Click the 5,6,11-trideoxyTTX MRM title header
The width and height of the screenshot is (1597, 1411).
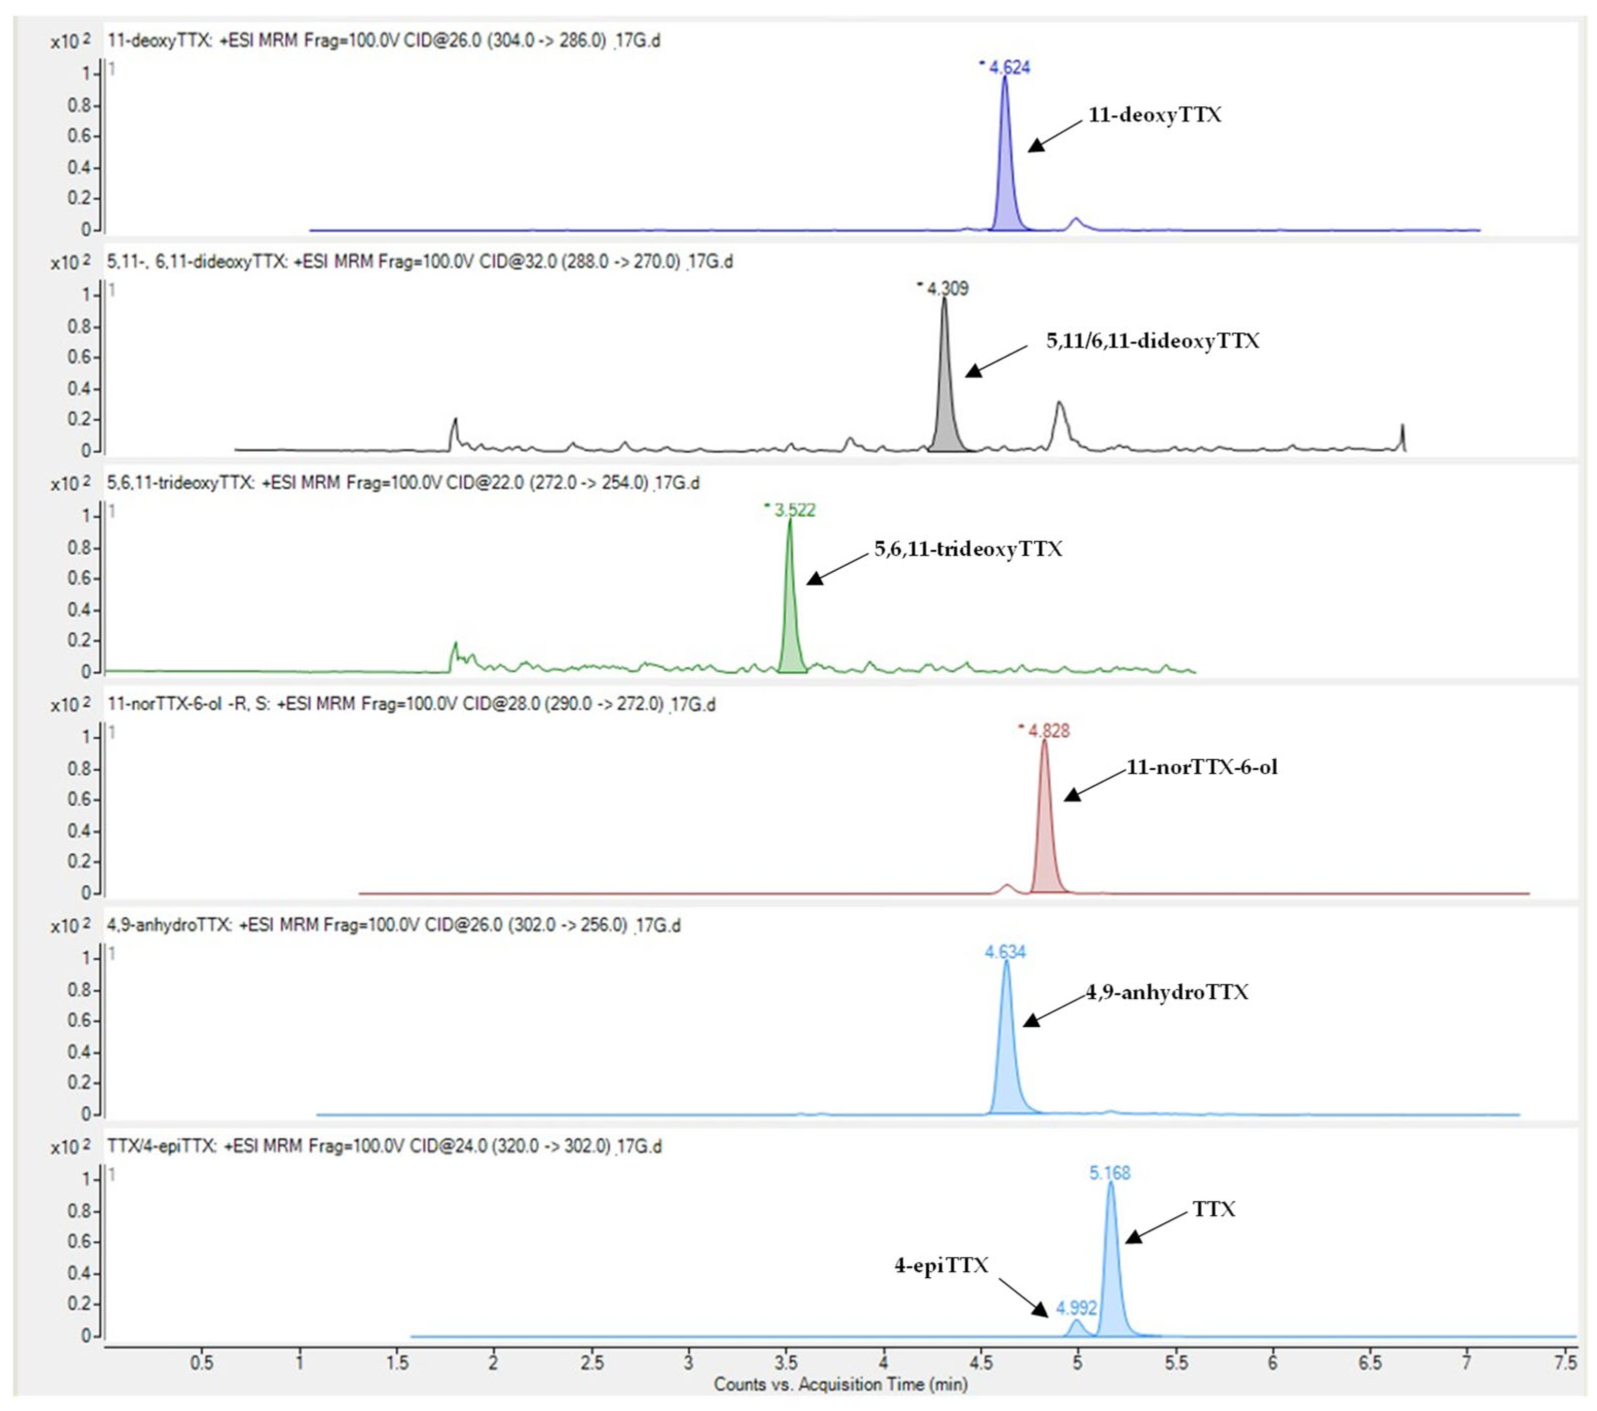403,483
